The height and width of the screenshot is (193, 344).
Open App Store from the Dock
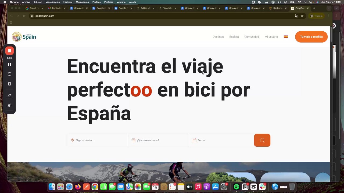pyautogui.click(x=215, y=187)
